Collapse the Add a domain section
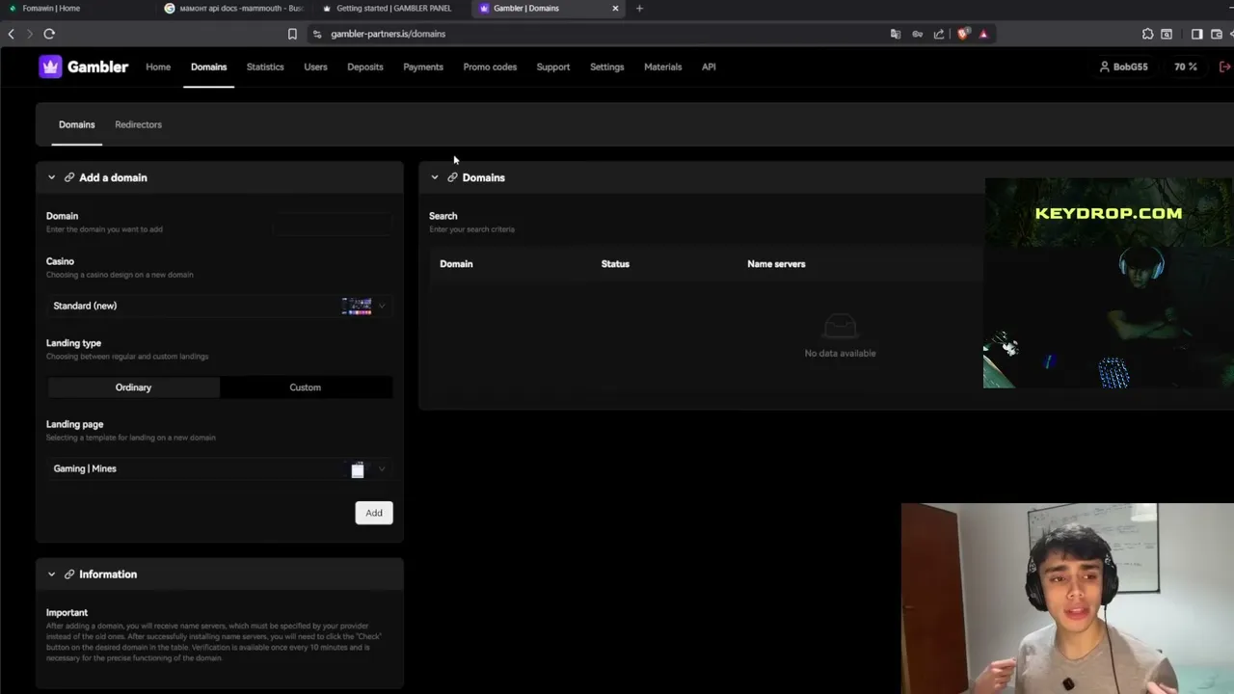The height and width of the screenshot is (694, 1234). [x=52, y=177]
